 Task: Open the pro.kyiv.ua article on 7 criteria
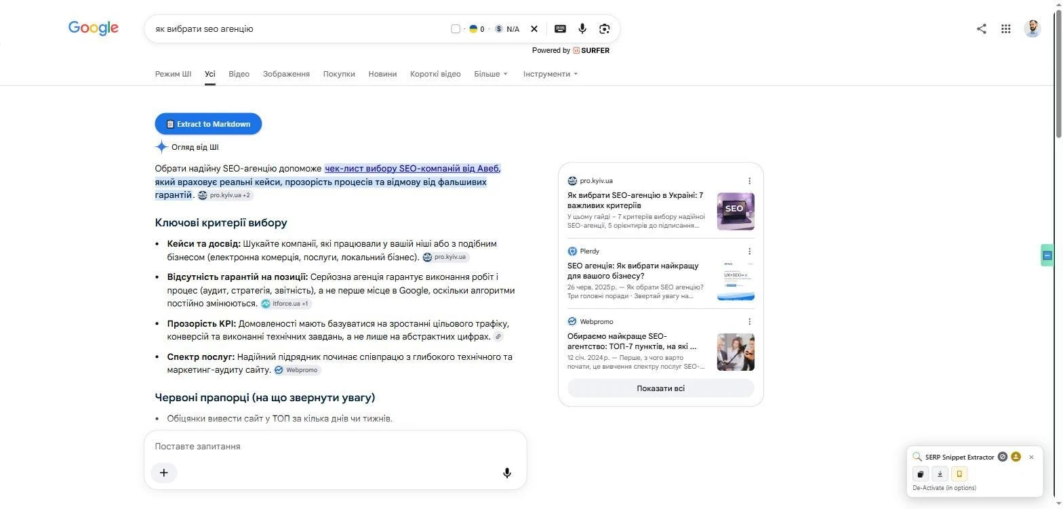[635, 201]
